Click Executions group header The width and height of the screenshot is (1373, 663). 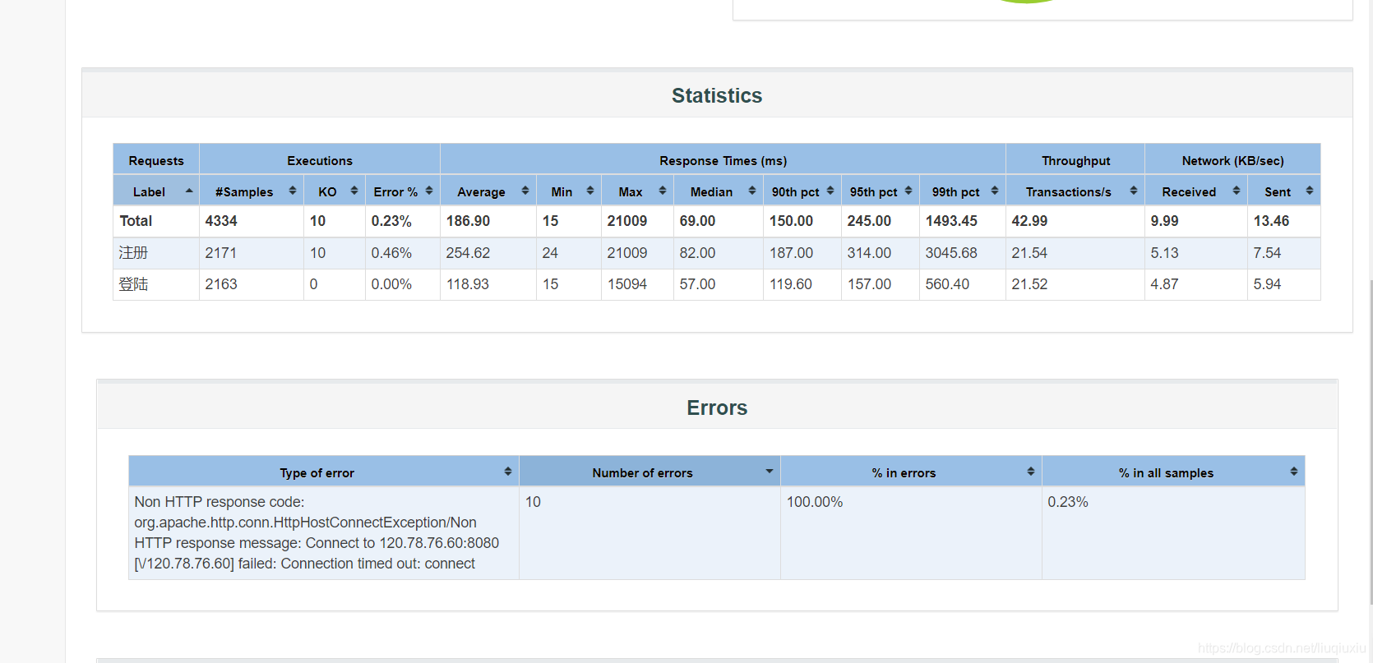[x=319, y=160]
